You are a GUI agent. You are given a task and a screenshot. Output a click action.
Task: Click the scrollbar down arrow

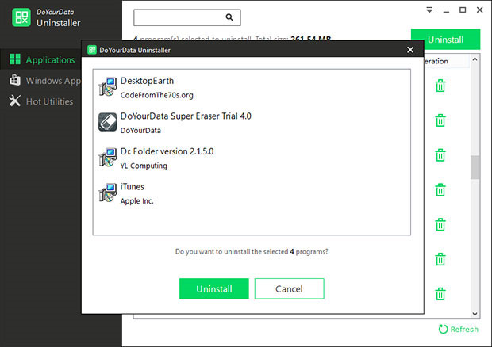coord(475,313)
